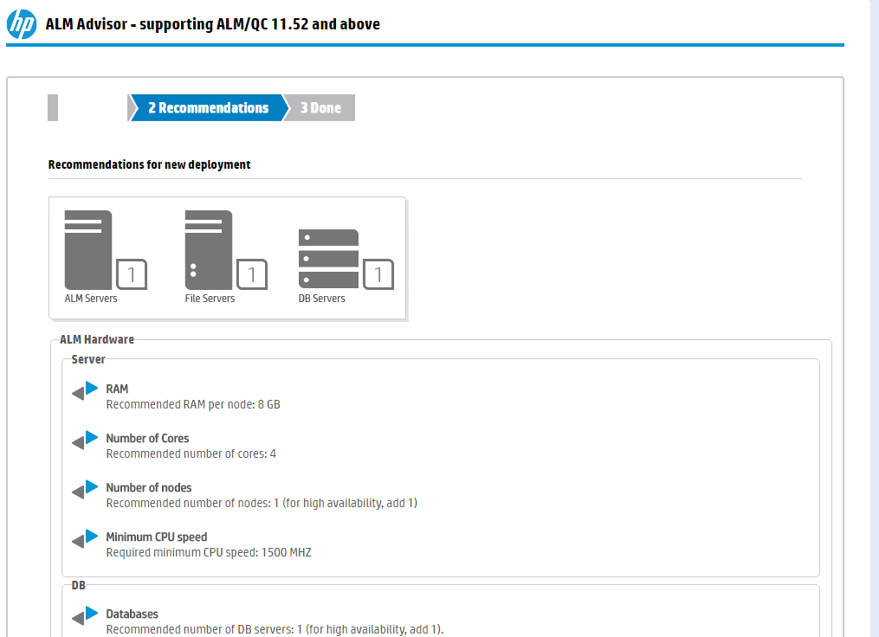This screenshot has height=637, width=879.
Task: Click 'Recommended RAM per node: 8 GB'
Action: click(193, 404)
